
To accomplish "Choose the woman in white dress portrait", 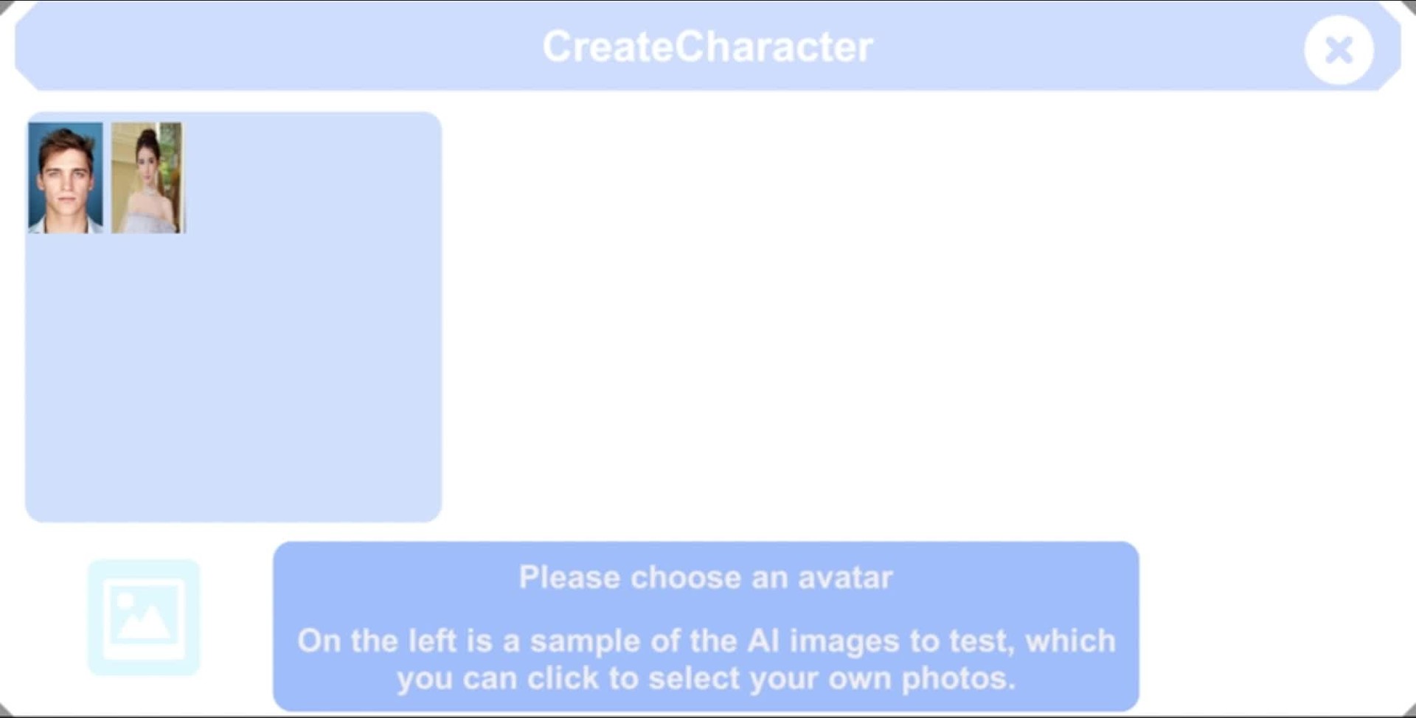I will click(147, 178).
